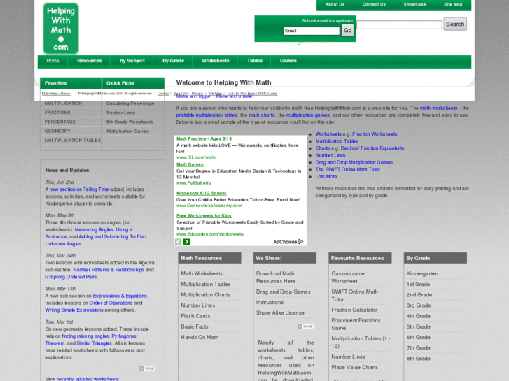This screenshot has height=381, width=509.
Task: Open the Worksheets nav menu
Action: (215, 61)
